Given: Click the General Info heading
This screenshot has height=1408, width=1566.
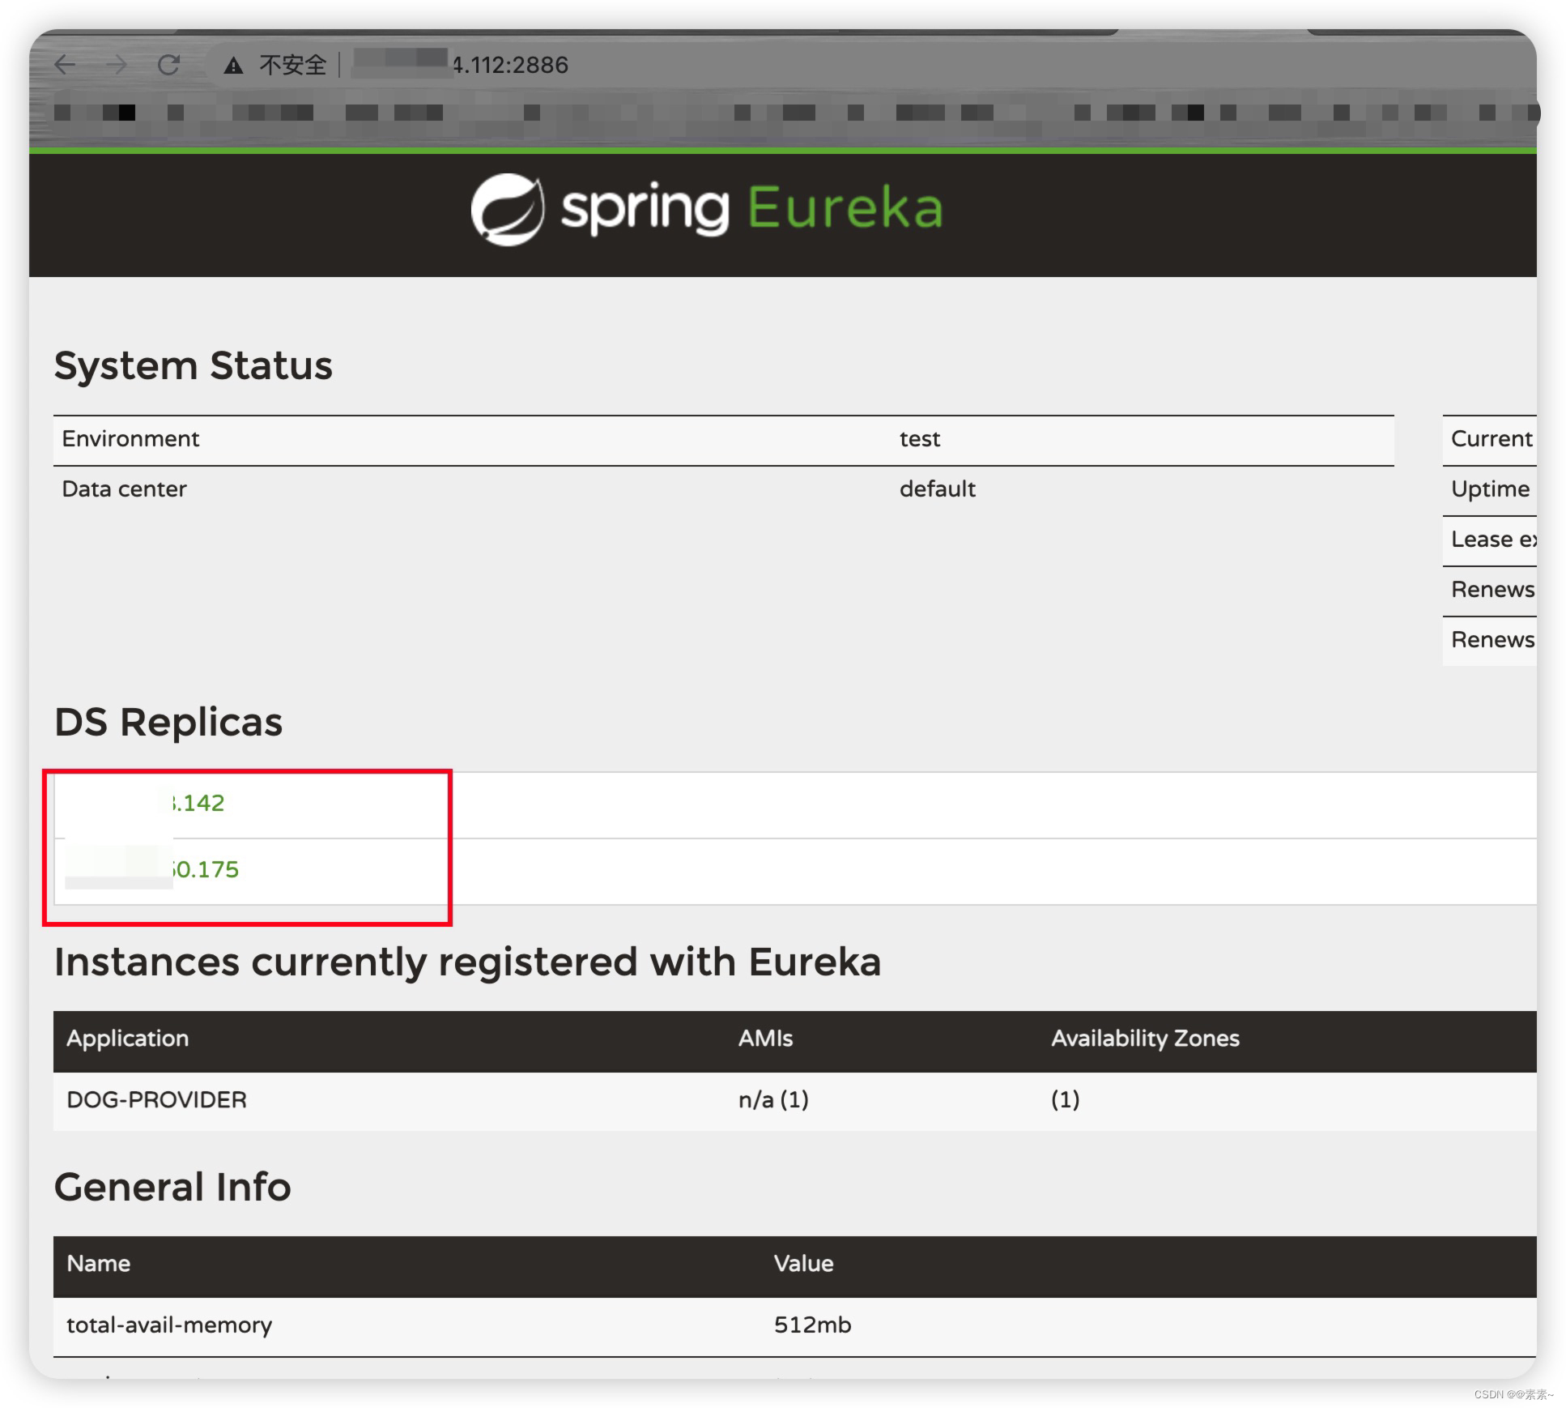Looking at the screenshot, I should click(x=172, y=1188).
